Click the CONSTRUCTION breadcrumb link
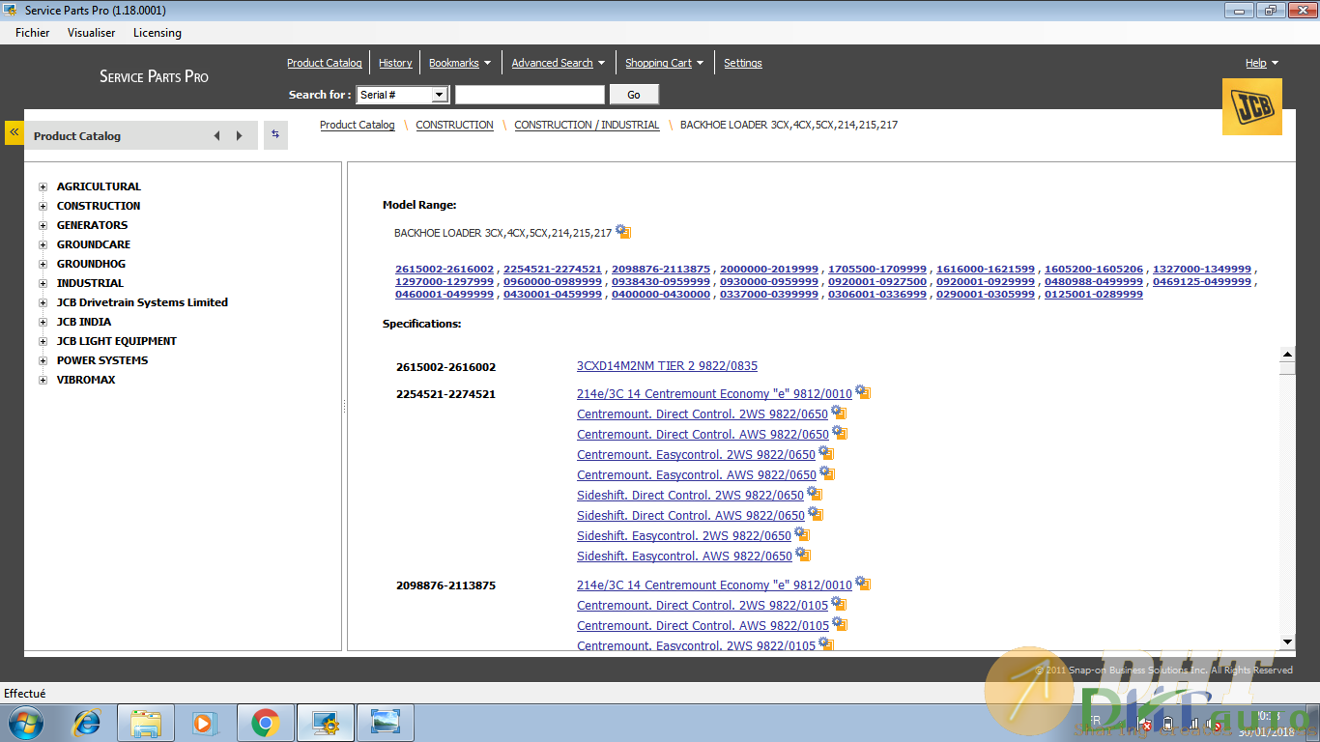This screenshot has width=1320, height=742. coord(454,125)
